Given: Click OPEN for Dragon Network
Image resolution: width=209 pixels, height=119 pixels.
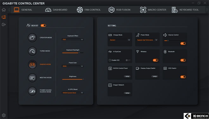Looking at the screenshot, I should pos(127,93).
